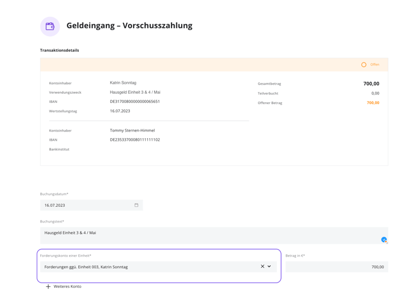Click the Buchungsdatum field showing 16.07.2023

[x=91, y=205]
